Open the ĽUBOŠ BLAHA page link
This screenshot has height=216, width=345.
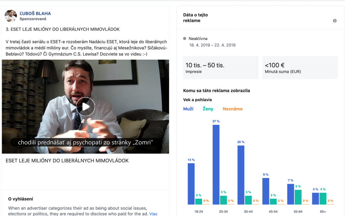tap(35, 13)
